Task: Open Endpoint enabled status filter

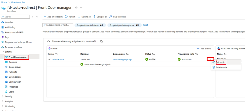Action: click(90, 25)
